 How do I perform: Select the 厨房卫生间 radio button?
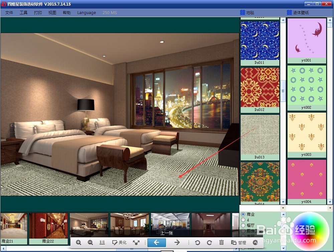243,231
